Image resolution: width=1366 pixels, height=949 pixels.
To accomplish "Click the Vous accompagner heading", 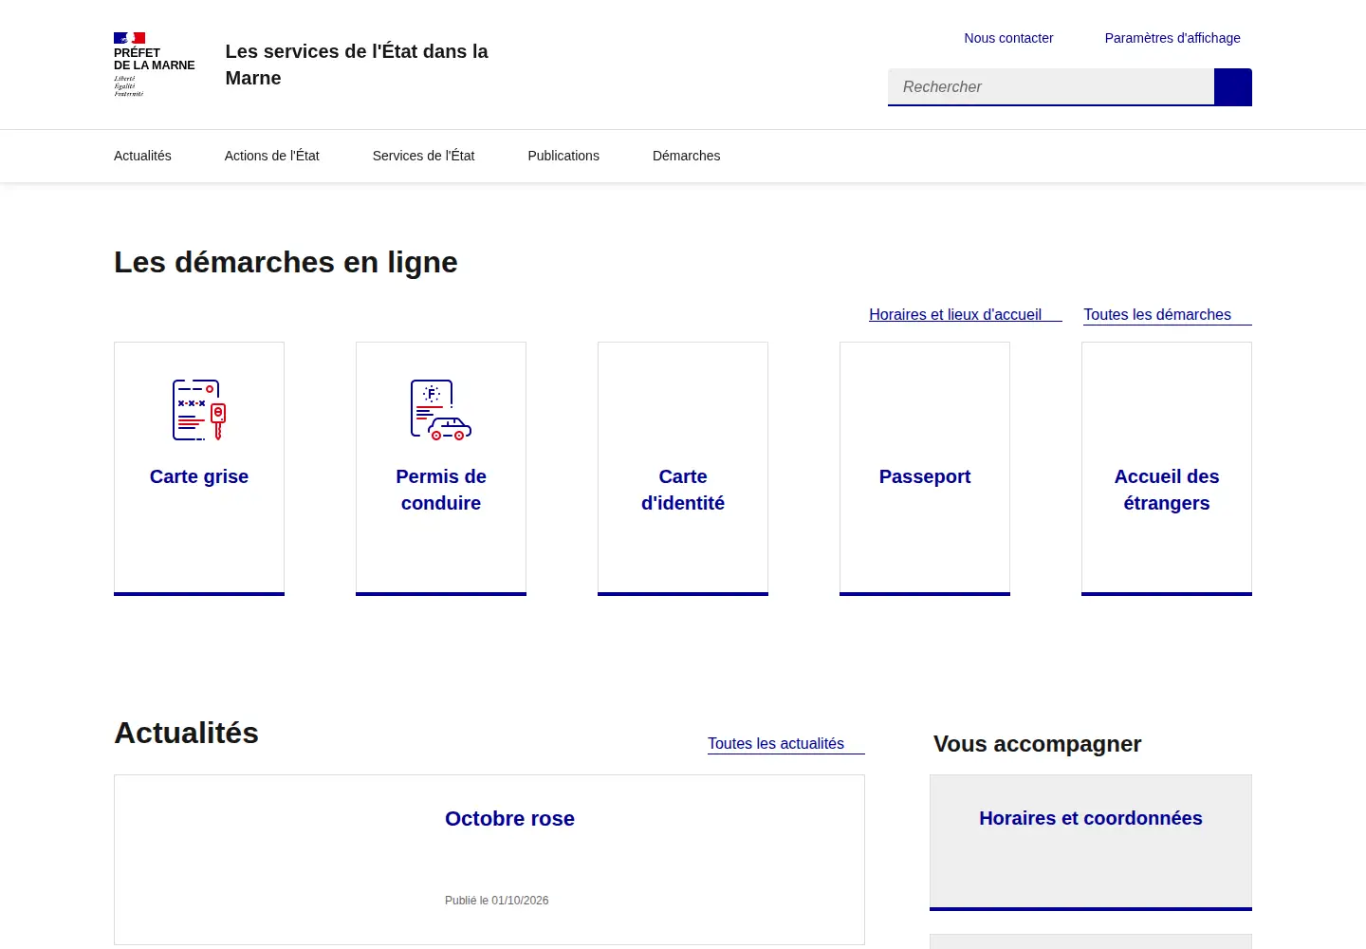I will tap(1037, 744).
